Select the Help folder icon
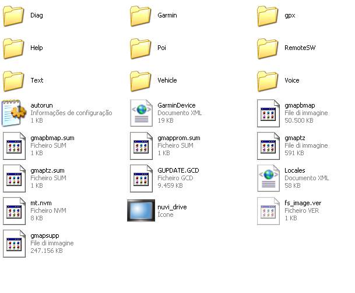The width and height of the screenshot is (355, 293). tap(13, 48)
